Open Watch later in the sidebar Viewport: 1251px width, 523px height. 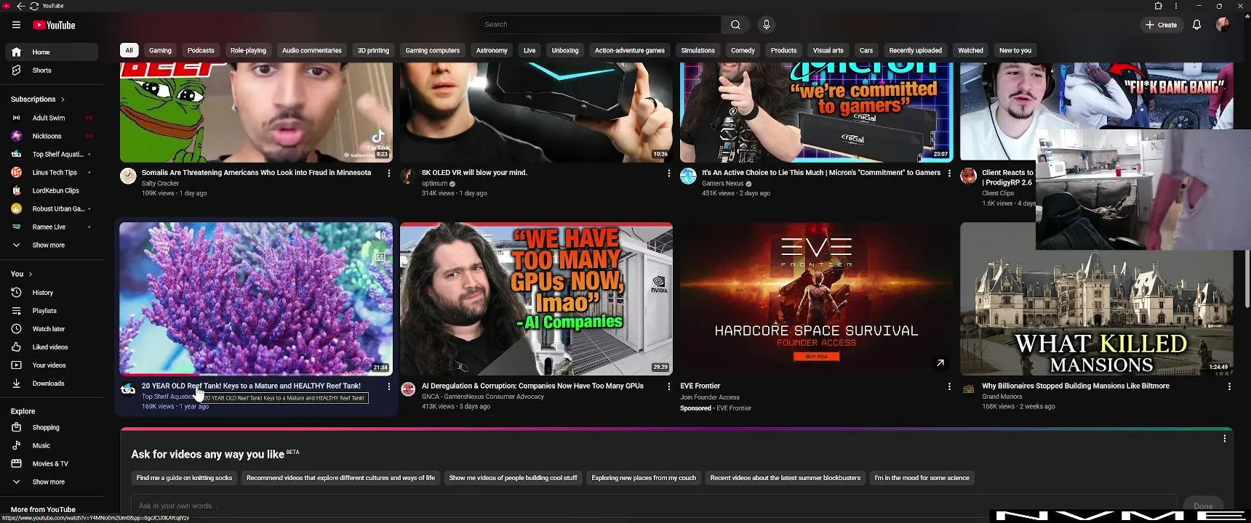(x=52, y=329)
